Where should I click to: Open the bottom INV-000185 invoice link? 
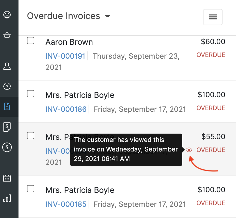point(66,204)
